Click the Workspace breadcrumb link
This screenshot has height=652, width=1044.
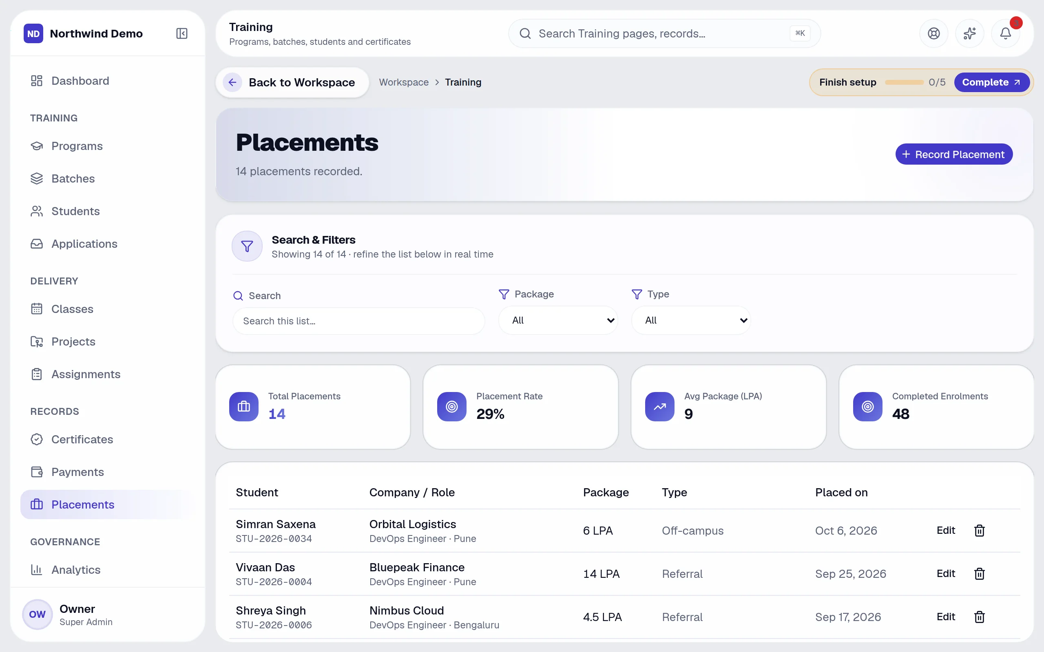click(x=404, y=82)
